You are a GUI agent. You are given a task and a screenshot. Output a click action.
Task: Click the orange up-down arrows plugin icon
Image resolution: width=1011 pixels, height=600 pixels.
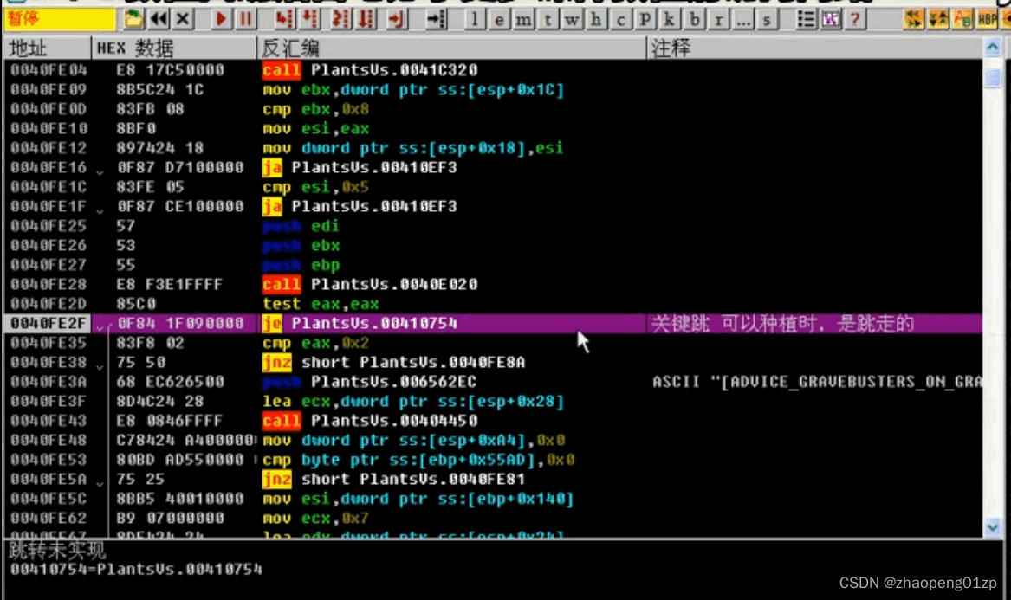(938, 19)
